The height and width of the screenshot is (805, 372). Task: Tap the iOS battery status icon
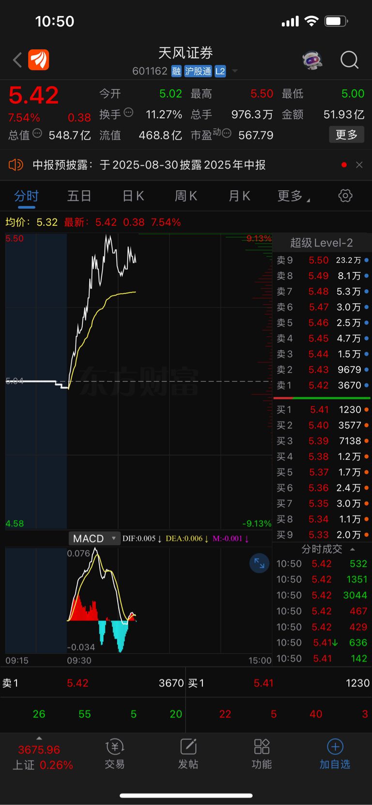click(337, 21)
